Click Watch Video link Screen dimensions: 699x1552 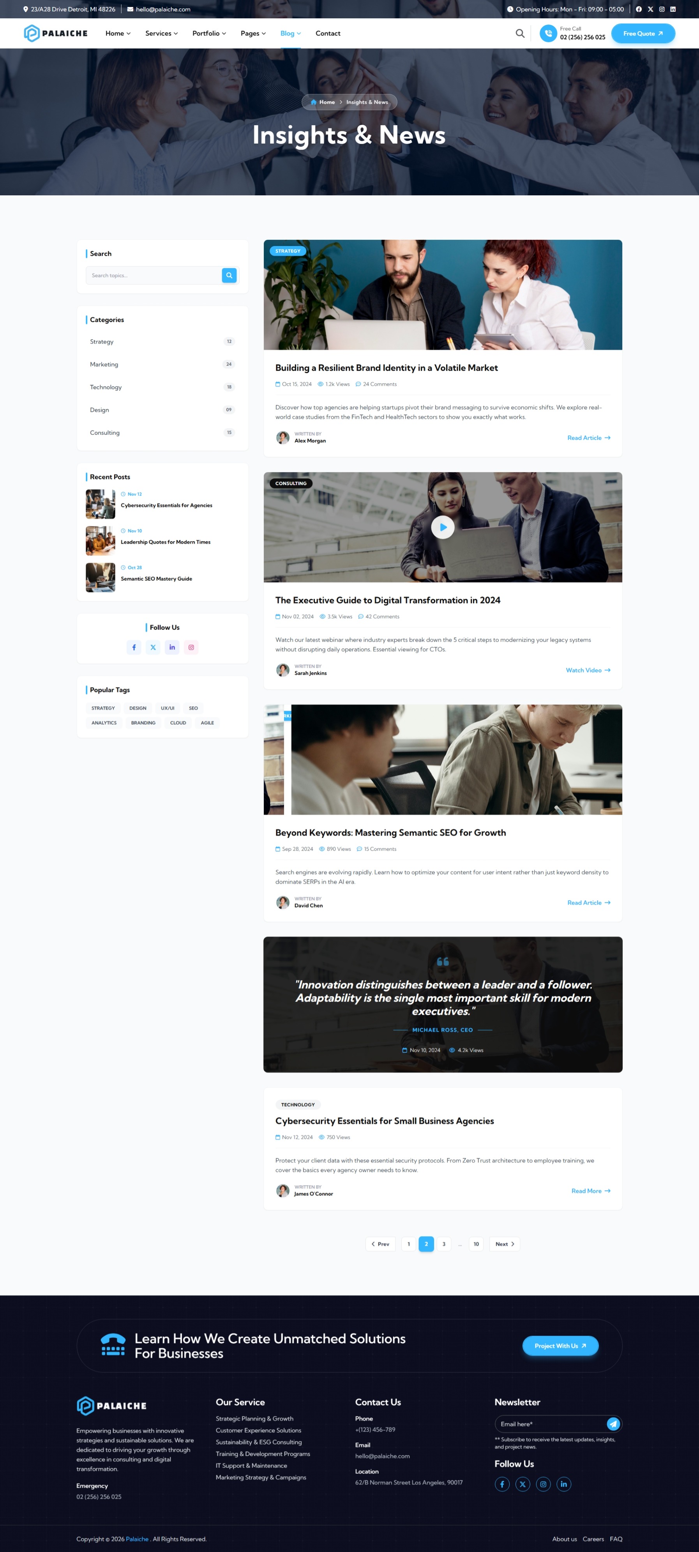(x=588, y=670)
